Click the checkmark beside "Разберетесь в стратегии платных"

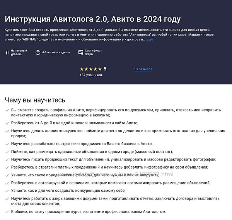[7, 167]
